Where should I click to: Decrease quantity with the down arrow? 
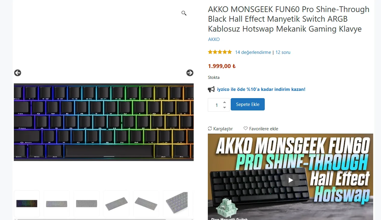click(224, 107)
